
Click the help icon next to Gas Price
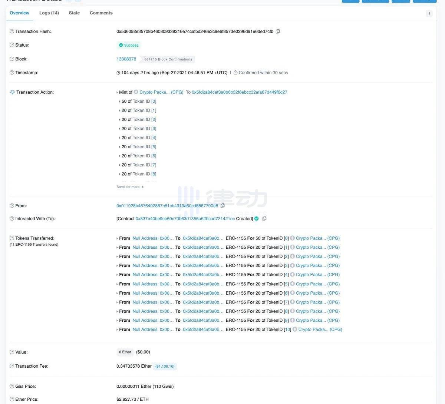(x=12, y=387)
